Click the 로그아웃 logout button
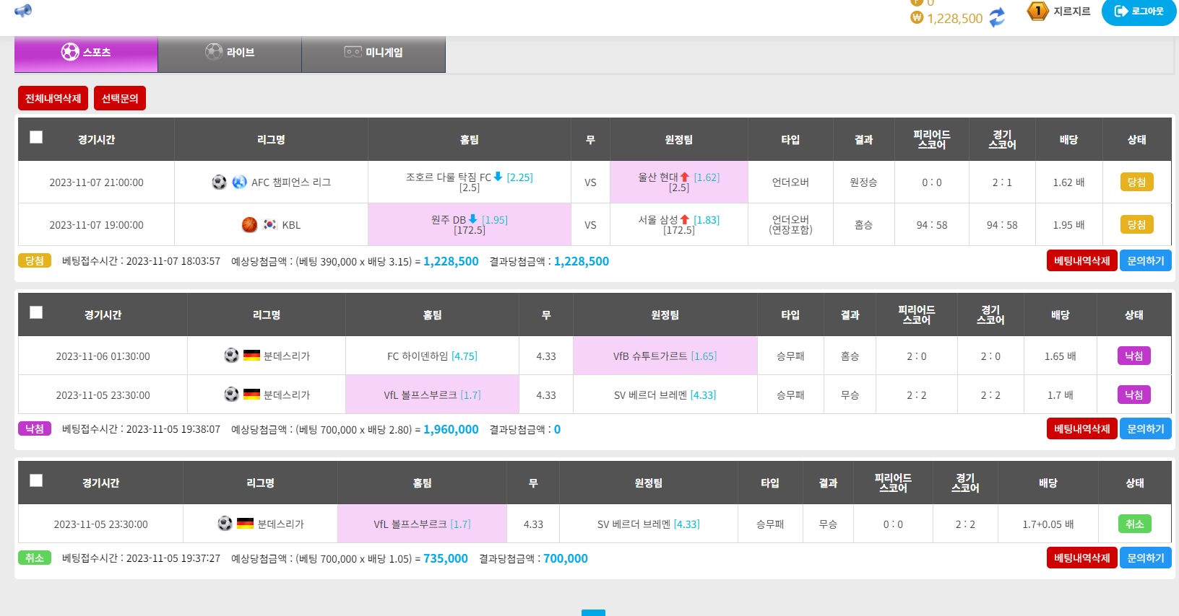The width and height of the screenshot is (1179, 616). (1139, 12)
